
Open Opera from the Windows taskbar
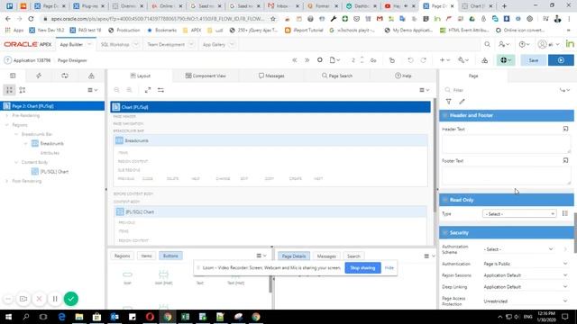150,317
